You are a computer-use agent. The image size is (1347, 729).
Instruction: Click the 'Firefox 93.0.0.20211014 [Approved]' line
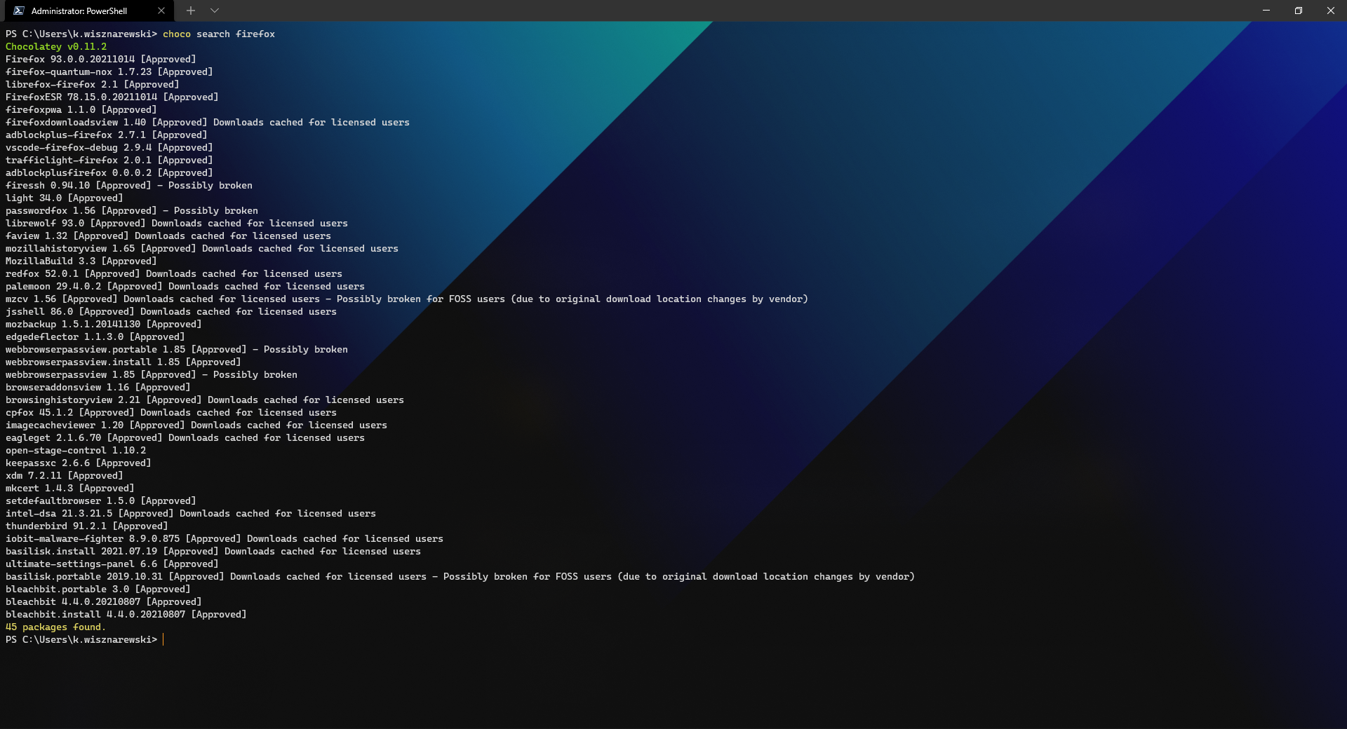(x=101, y=59)
